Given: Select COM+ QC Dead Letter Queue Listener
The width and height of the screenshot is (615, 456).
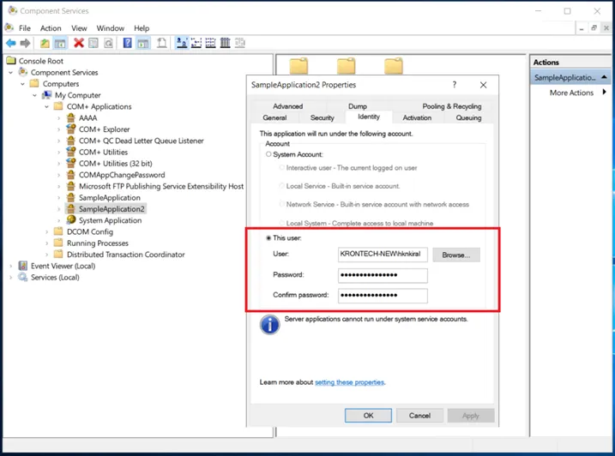Looking at the screenshot, I should 142,141.
